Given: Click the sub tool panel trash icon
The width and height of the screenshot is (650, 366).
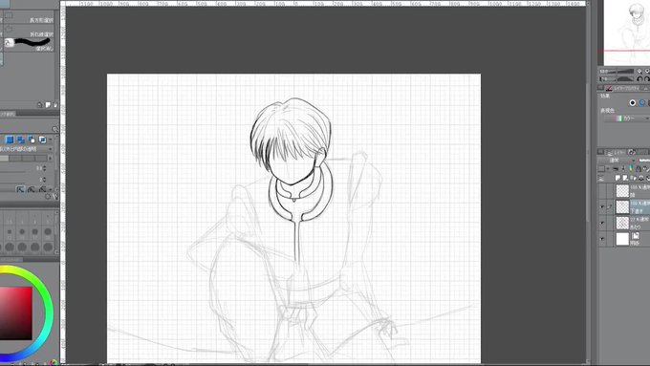Looking at the screenshot, I should click(55, 105).
